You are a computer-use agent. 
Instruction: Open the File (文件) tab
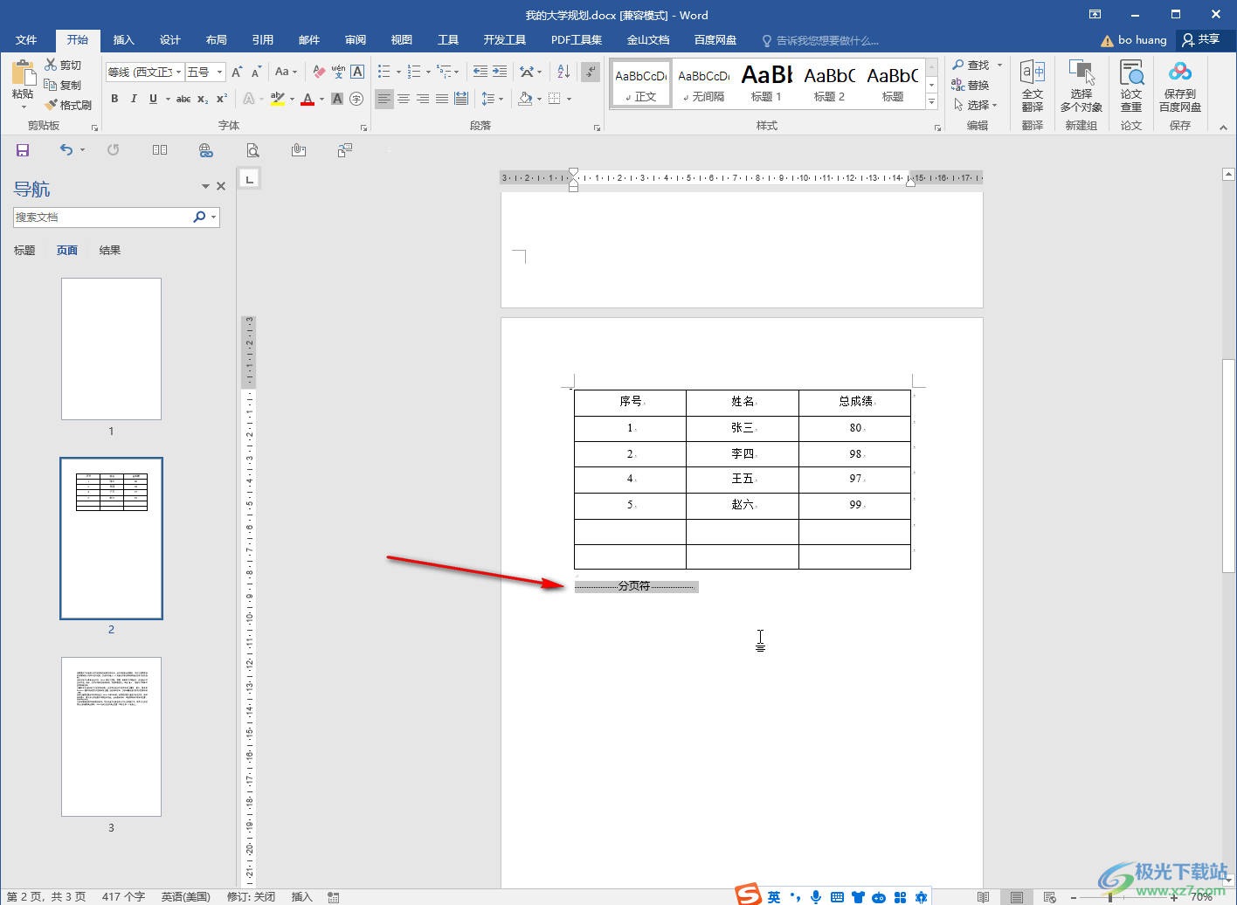[x=26, y=40]
